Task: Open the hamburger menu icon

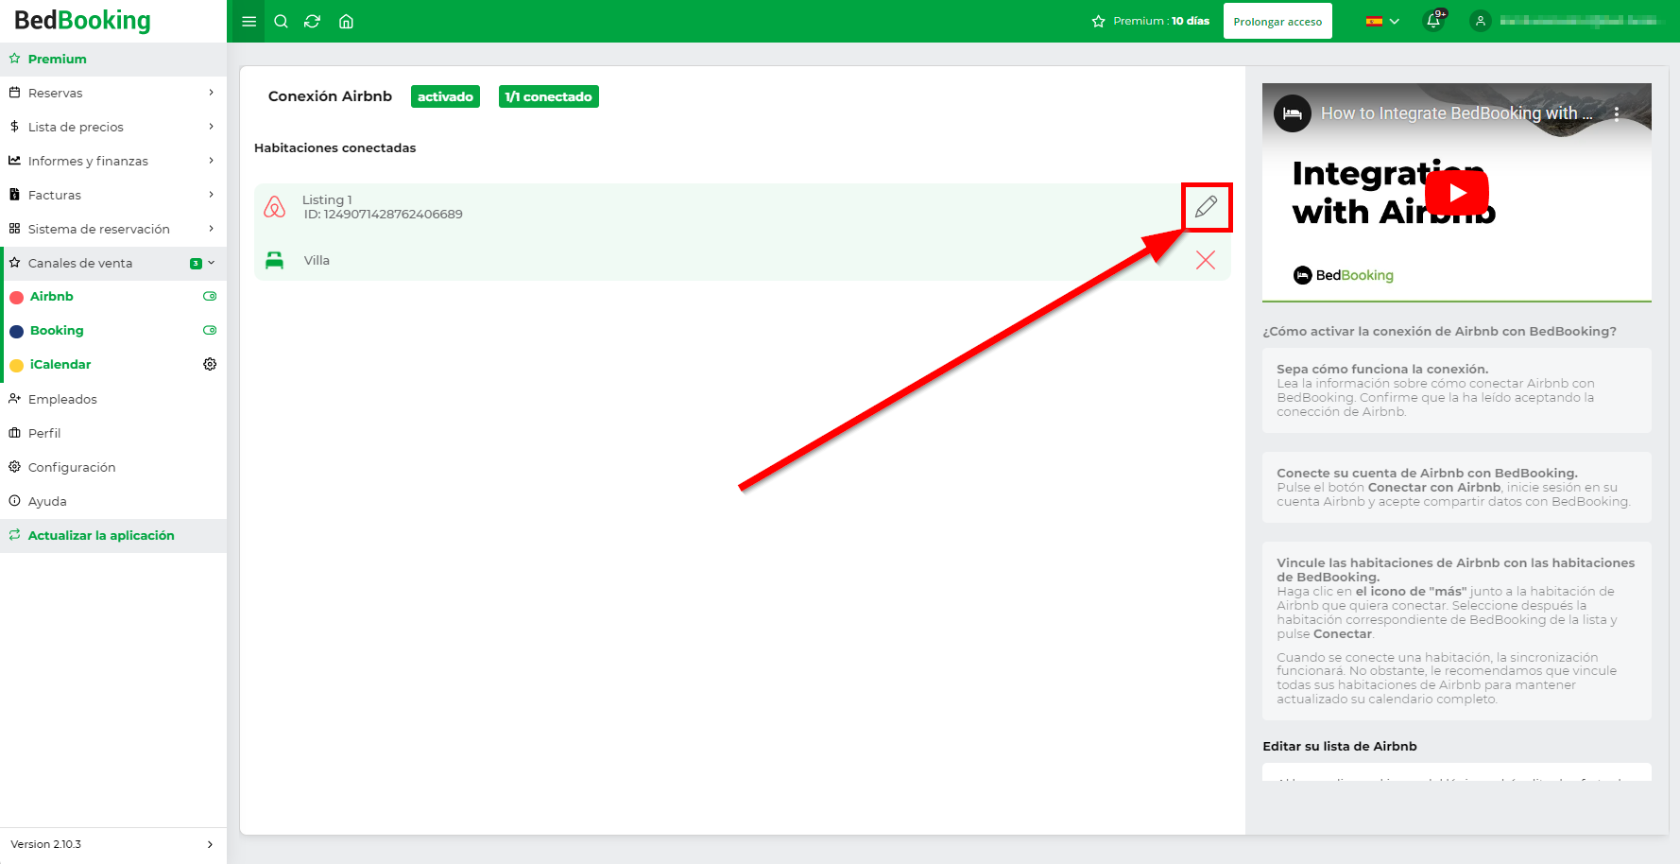Action: pyautogui.click(x=249, y=22)
